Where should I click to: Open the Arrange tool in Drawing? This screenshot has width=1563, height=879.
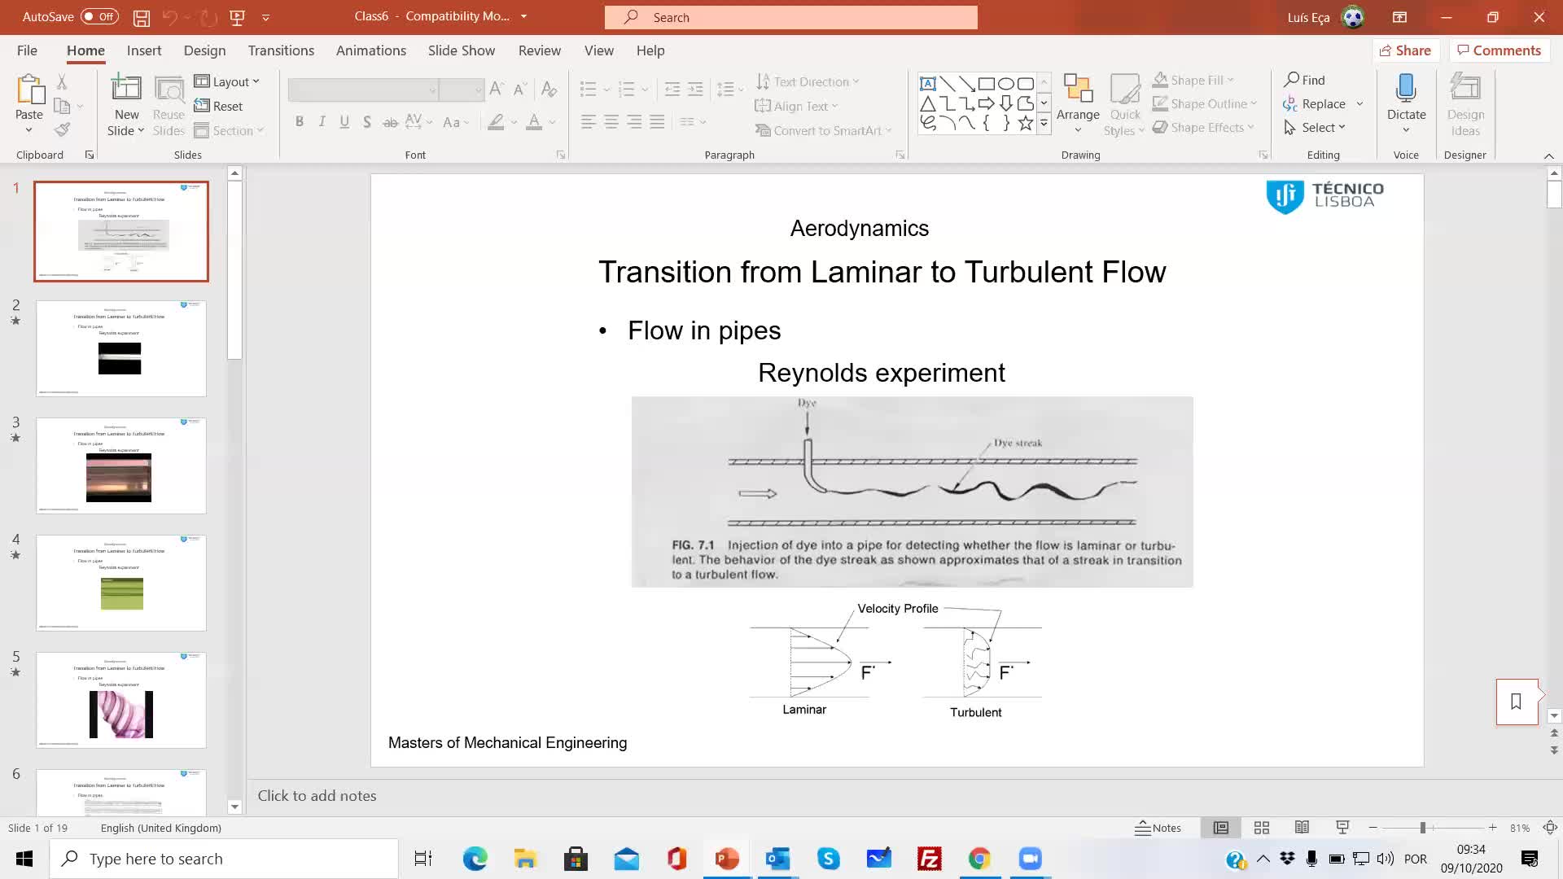click(1078, 103)
